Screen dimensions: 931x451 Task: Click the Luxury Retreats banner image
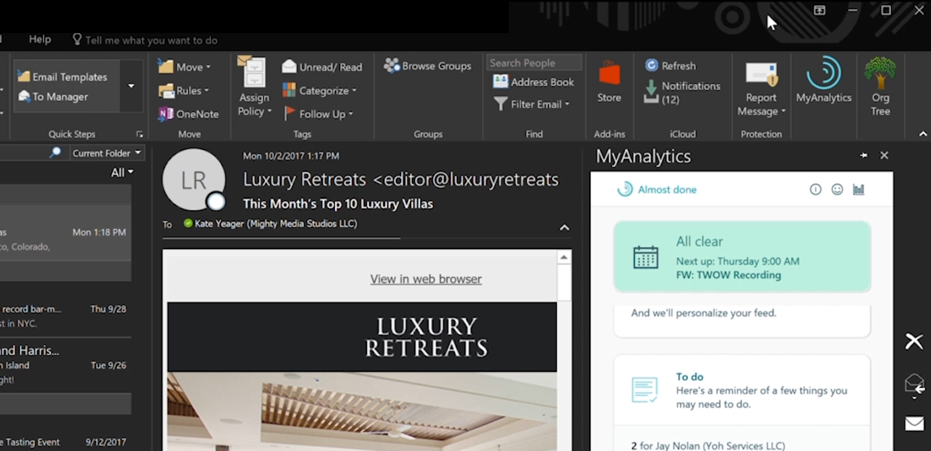[x=362, y=337]
